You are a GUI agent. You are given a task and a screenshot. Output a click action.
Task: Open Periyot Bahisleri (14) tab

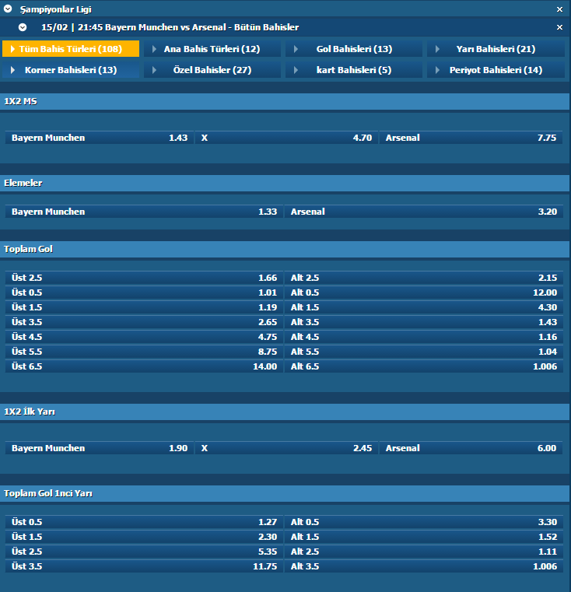(x=496, y=70)
